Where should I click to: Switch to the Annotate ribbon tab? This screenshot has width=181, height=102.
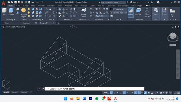pyautogui.click(x=68, y=6)
